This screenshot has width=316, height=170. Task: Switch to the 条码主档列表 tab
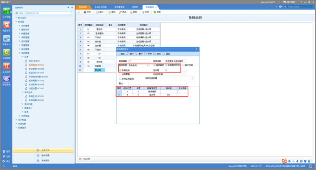pos(100,7)
